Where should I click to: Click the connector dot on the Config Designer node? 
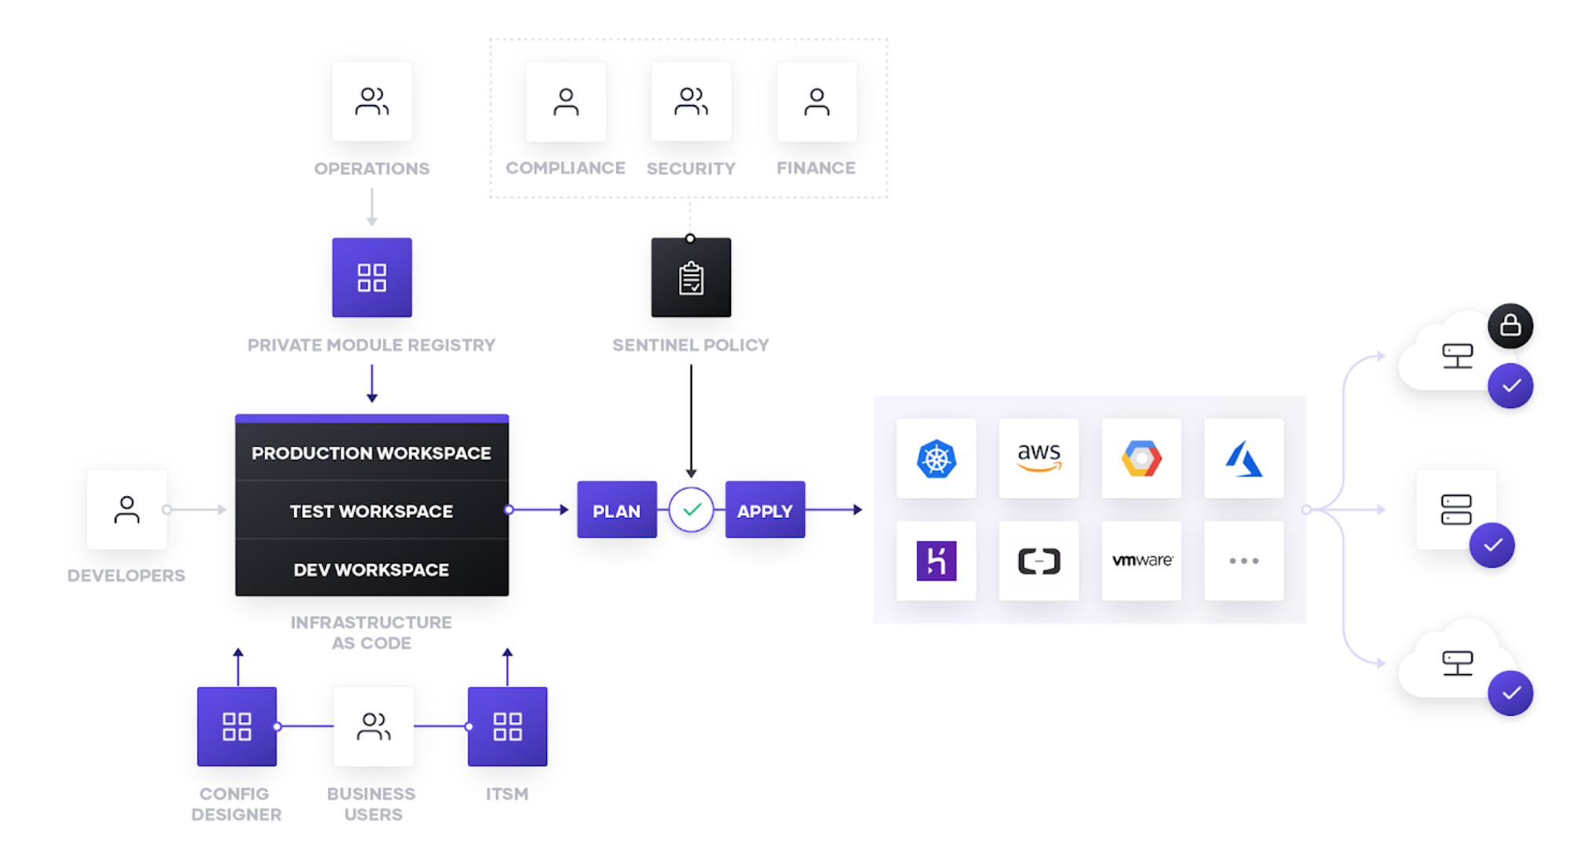(276, 726)
